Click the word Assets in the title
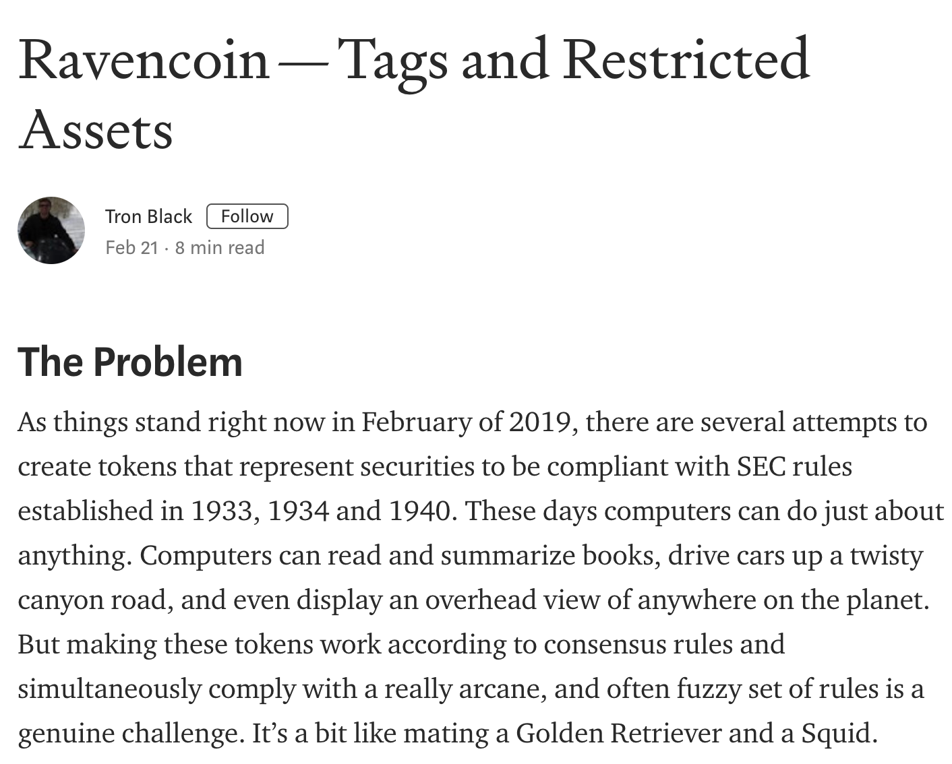952x764 pixels. pos(96,130)
